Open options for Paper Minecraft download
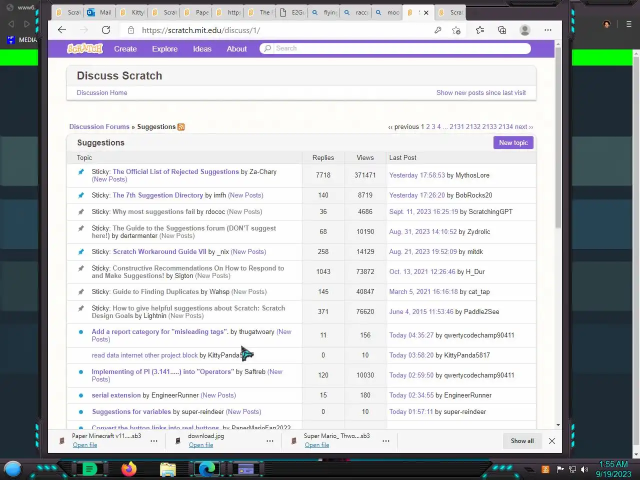This screenshot has height=480, width=640. coord(154,441)
